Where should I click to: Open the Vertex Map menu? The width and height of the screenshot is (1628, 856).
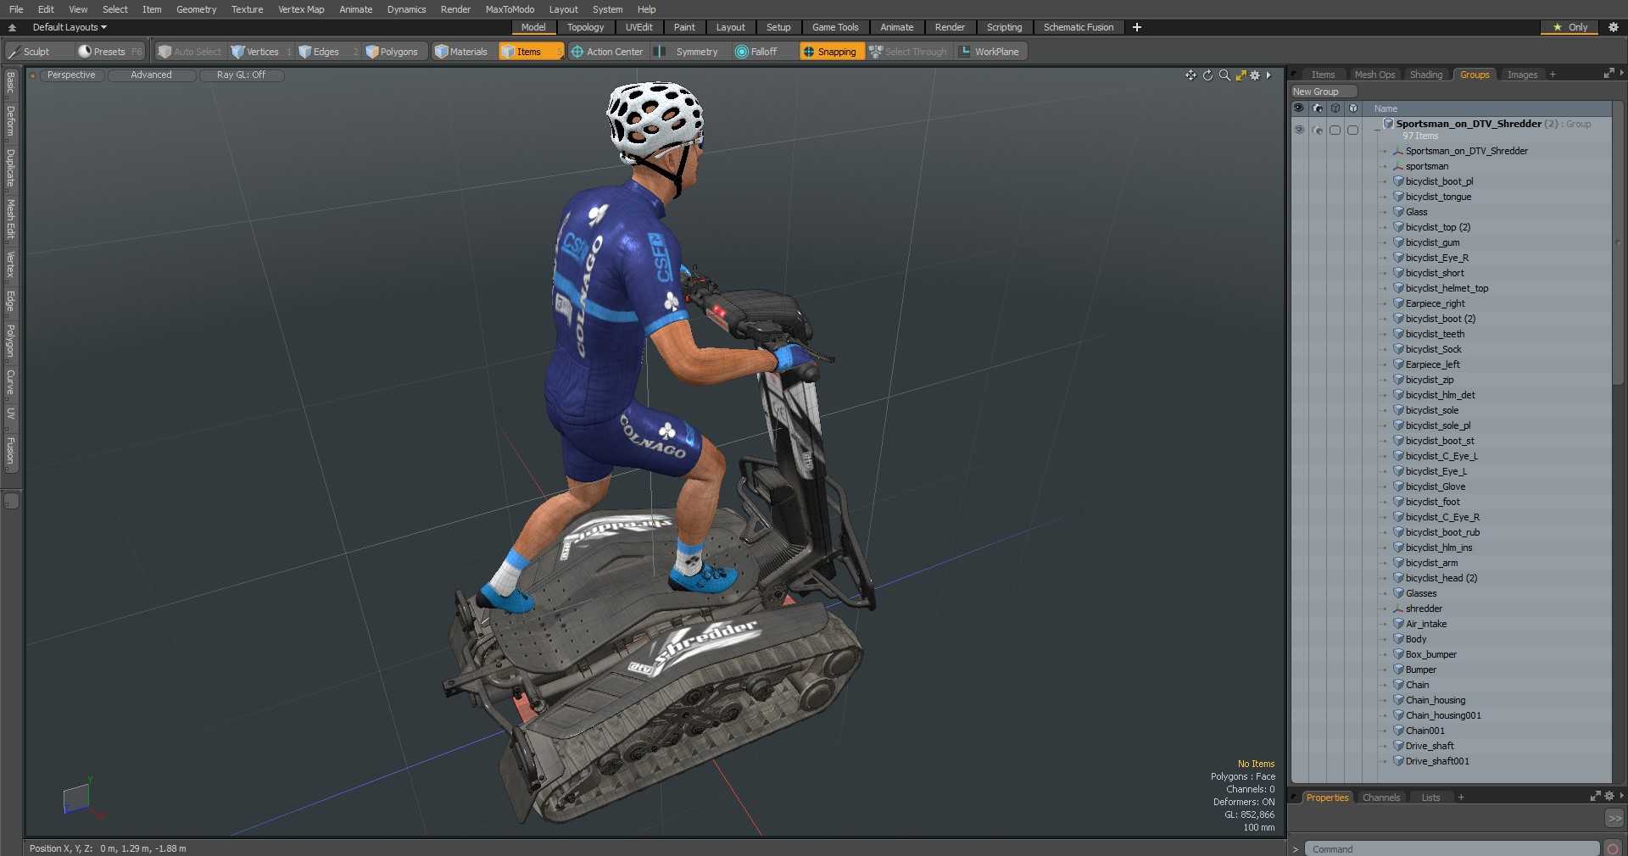[301, 9]
